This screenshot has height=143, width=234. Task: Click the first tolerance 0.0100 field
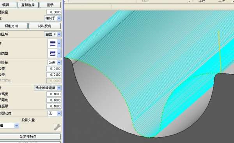click(x=54, y=69)
